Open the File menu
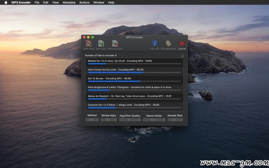The image size is (269, 168). (x=37, y=3)
